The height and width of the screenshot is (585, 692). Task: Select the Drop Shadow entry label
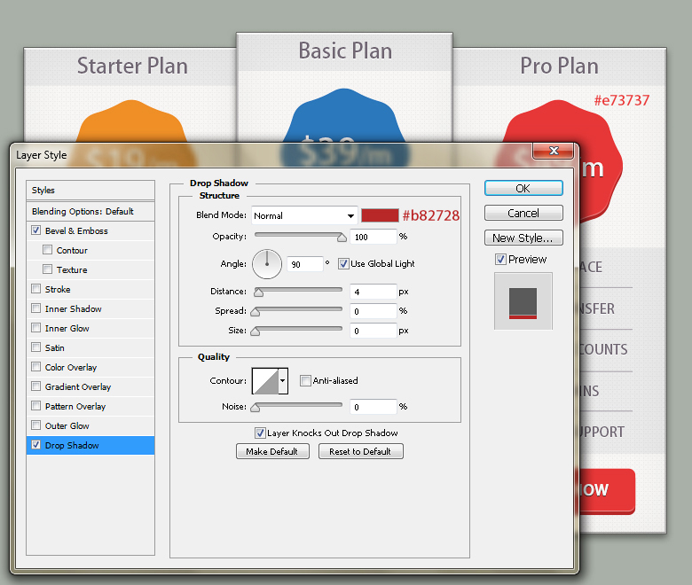[x=72, y=445]
